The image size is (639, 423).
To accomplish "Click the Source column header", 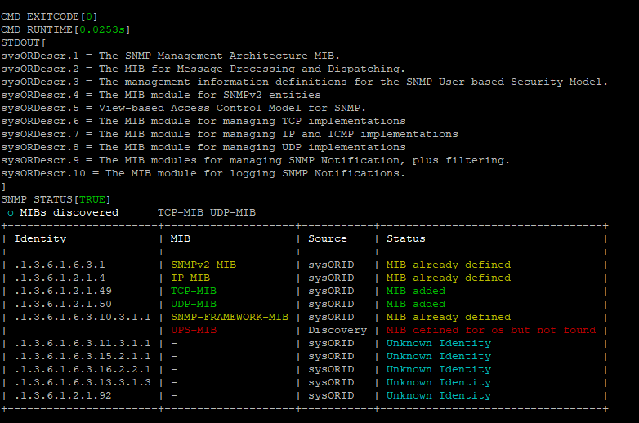I will tap(327, 238).
